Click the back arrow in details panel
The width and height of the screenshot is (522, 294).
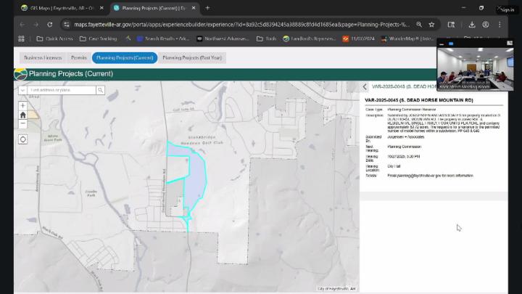coord(365,87)
